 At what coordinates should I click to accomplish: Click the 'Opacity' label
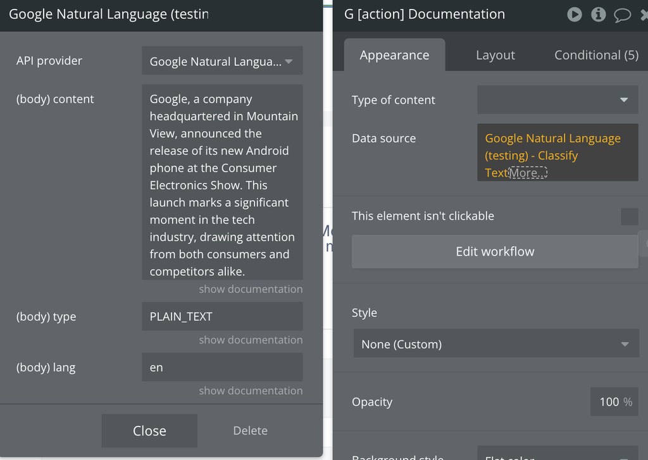[372, 402]
